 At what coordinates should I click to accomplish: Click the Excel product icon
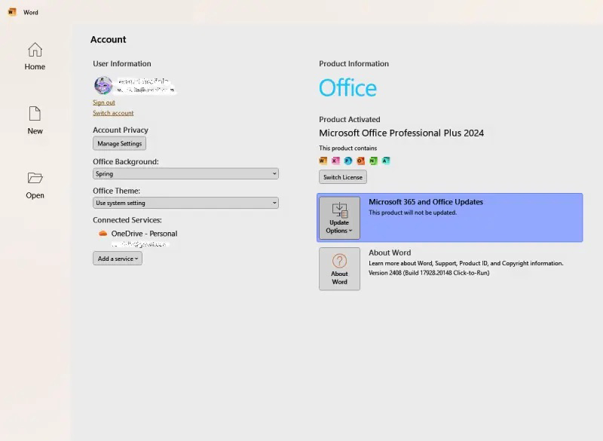pyautogui.click(x=335, y=161)
